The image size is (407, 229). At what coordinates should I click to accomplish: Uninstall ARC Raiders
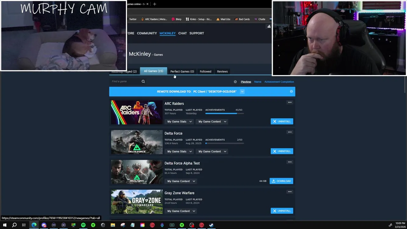click(x=282, y=121)
